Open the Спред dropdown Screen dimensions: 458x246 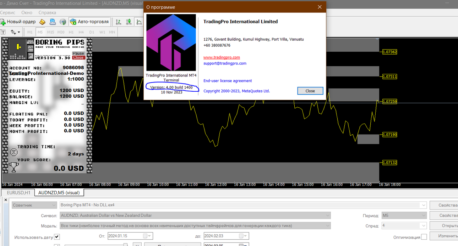pos(404,225)
